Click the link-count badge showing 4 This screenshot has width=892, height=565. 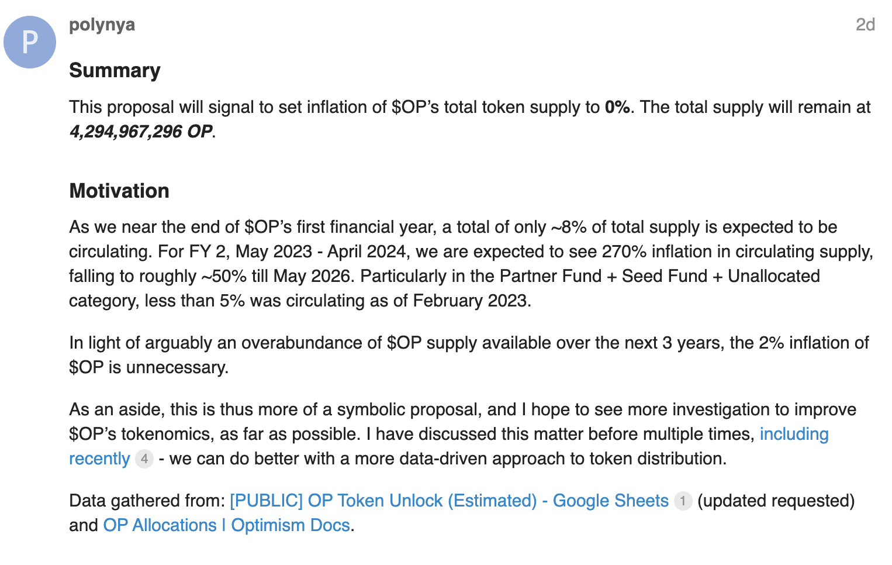coord(144,459)
